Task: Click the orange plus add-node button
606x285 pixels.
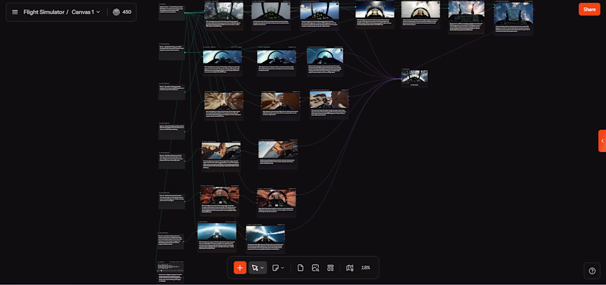Action: [240, 267]
